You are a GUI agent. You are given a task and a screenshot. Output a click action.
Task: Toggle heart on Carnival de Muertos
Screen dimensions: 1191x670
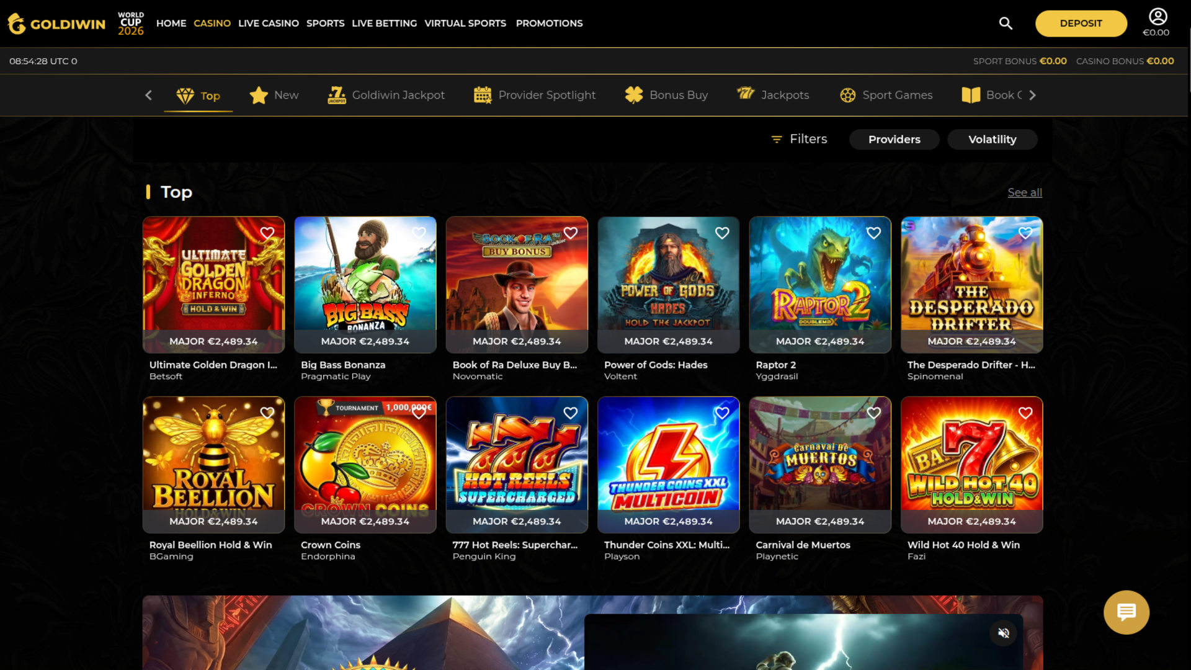pos(873,413)
